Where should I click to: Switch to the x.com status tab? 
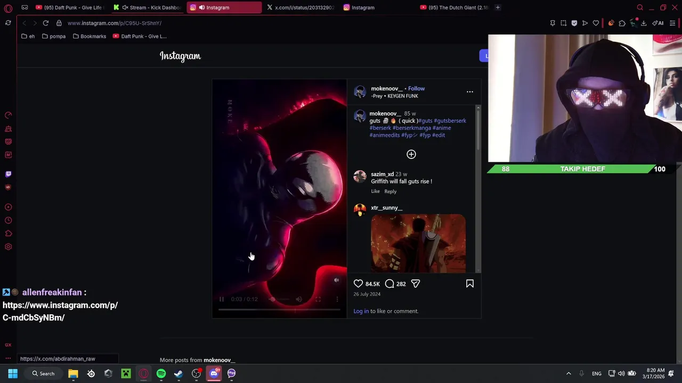300,7
